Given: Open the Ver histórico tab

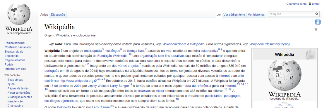Looking at the screenshot, I should pos(256,15).
